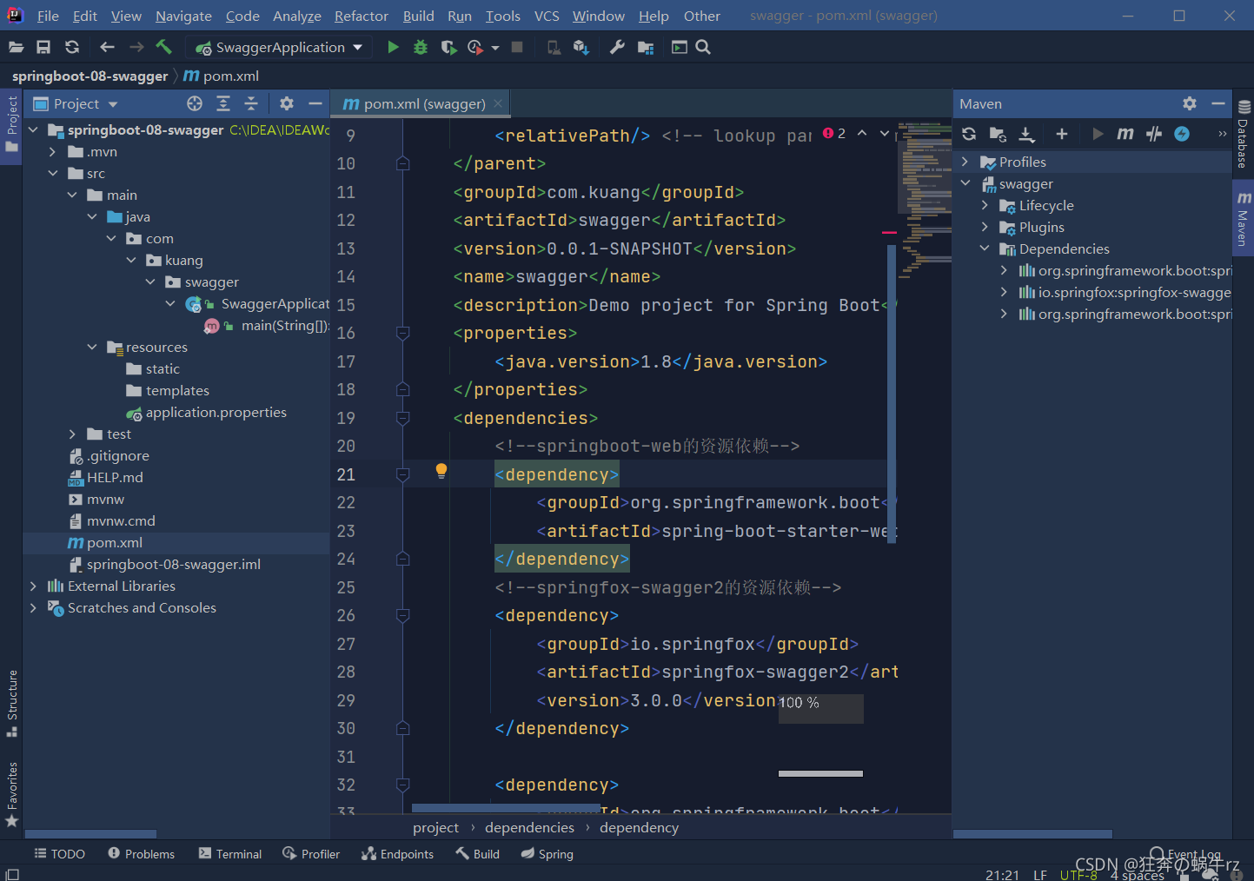This screenshot has width=1254, height=881.
Task: Open Project panel settings gear
Action: (287, 103)
